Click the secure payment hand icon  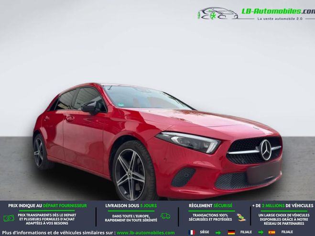tap(241, 217)
